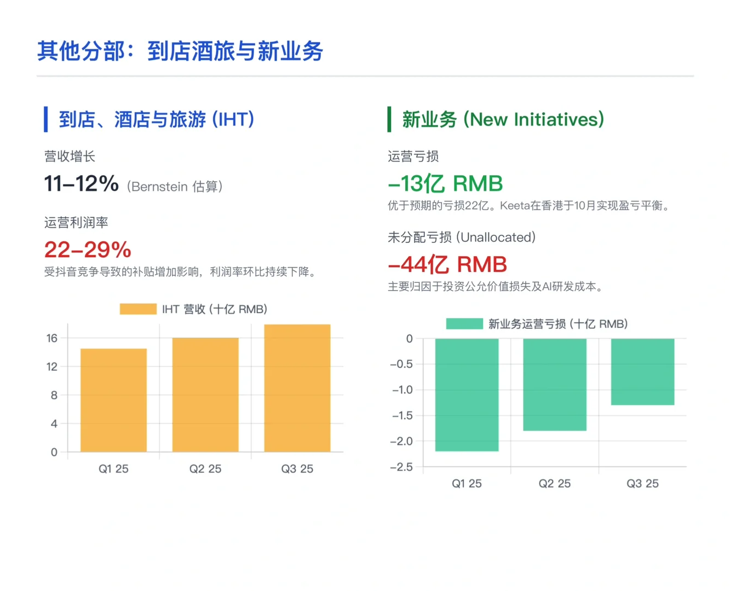Select the slide title 其他分部：到店酒旅与新业务
This screenshot has height=591, width=730.
click(180, 51)
